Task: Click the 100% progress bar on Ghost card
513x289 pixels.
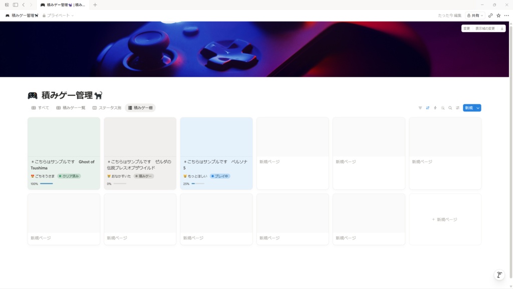Action: click(47, 184)
